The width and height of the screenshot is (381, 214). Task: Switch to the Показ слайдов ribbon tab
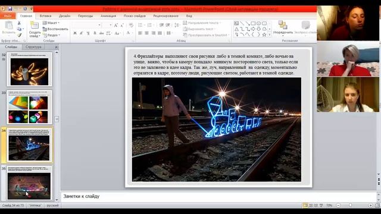(x=135, y=16)
